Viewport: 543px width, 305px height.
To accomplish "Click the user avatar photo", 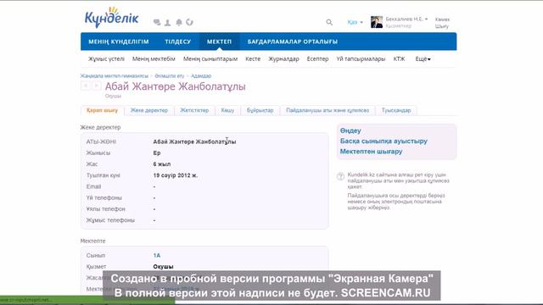I will coord(377,22).
